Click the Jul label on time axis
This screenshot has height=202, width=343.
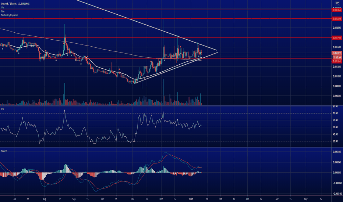15,199
